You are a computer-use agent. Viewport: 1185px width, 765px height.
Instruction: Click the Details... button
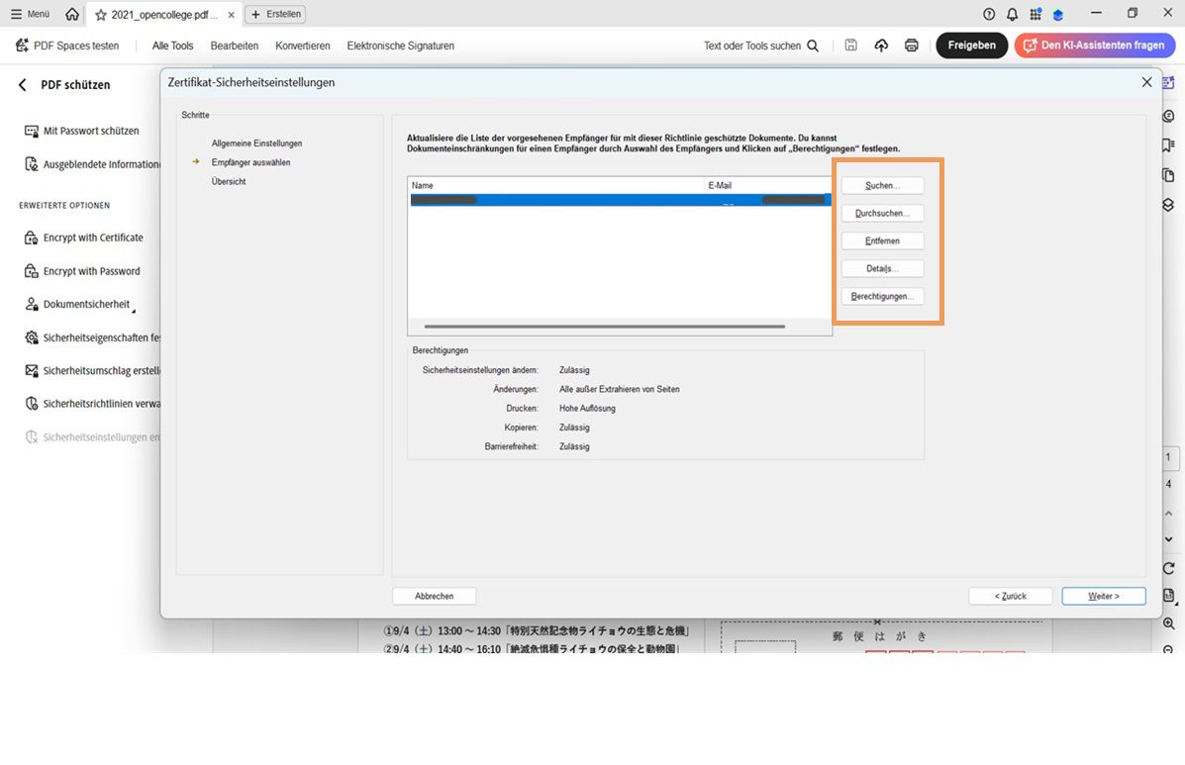click(882, 269)
